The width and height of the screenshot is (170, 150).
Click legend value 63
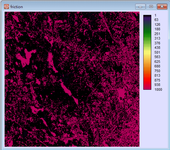(x=156, y=20)
